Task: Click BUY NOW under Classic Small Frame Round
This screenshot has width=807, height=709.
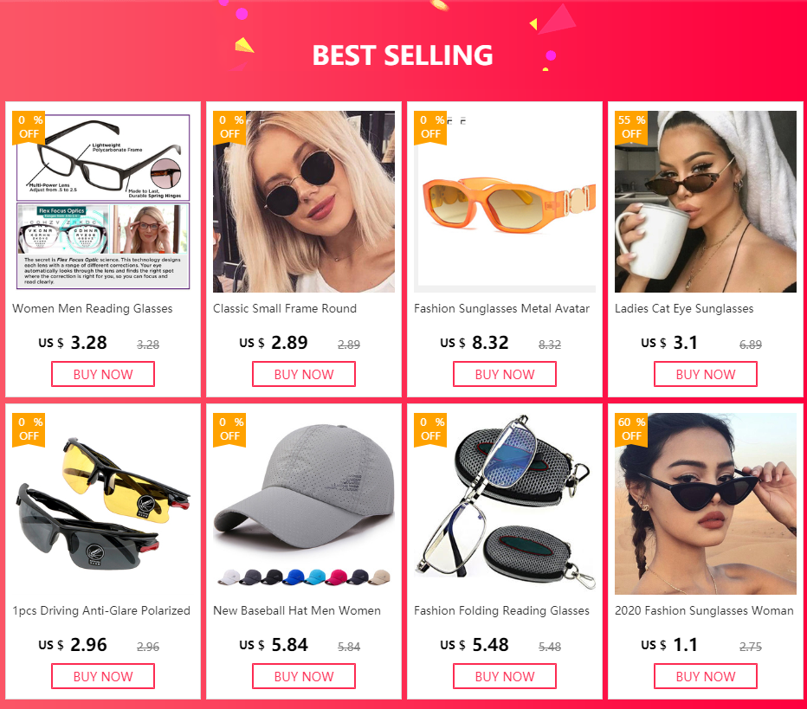Action: pos(304,374)
